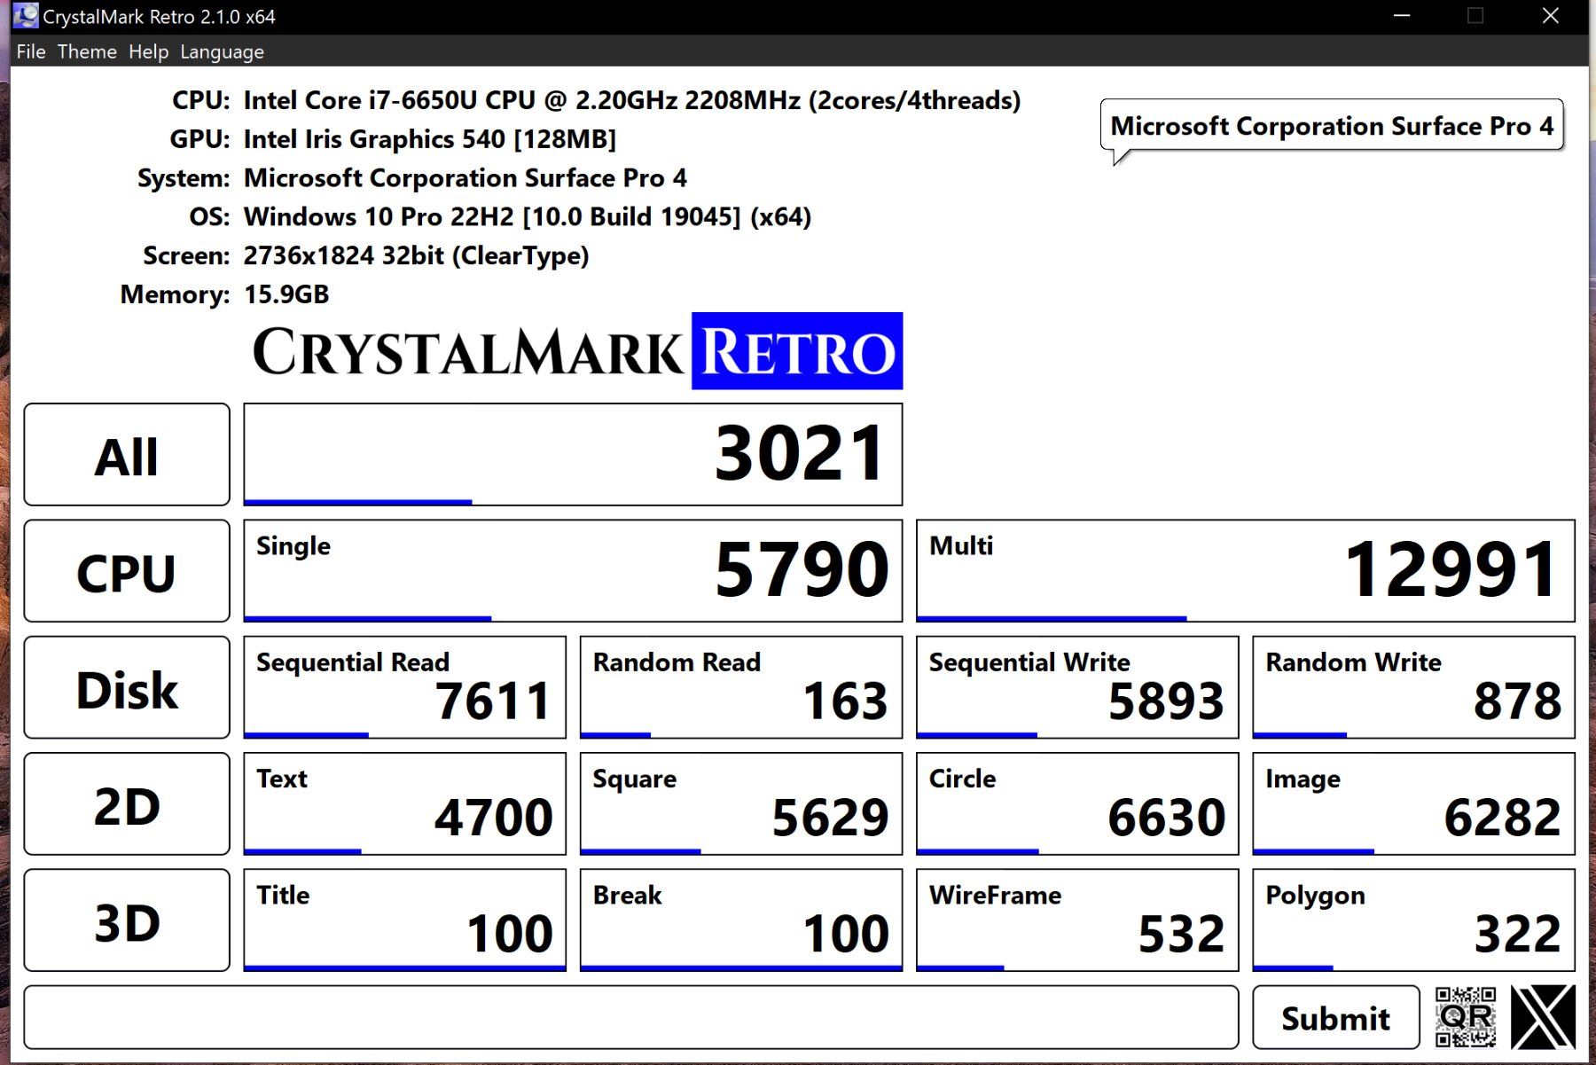Viewport: 1596px width, 1065px height.
Task: Run the 3D benchmark
Action: pyautogui.click(x=127, y=920)
